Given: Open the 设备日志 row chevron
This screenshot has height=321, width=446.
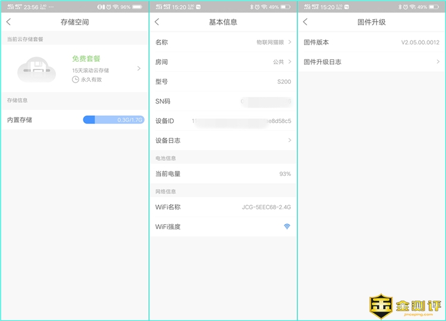Looking at the screenshot, I should tap(290, 140).
